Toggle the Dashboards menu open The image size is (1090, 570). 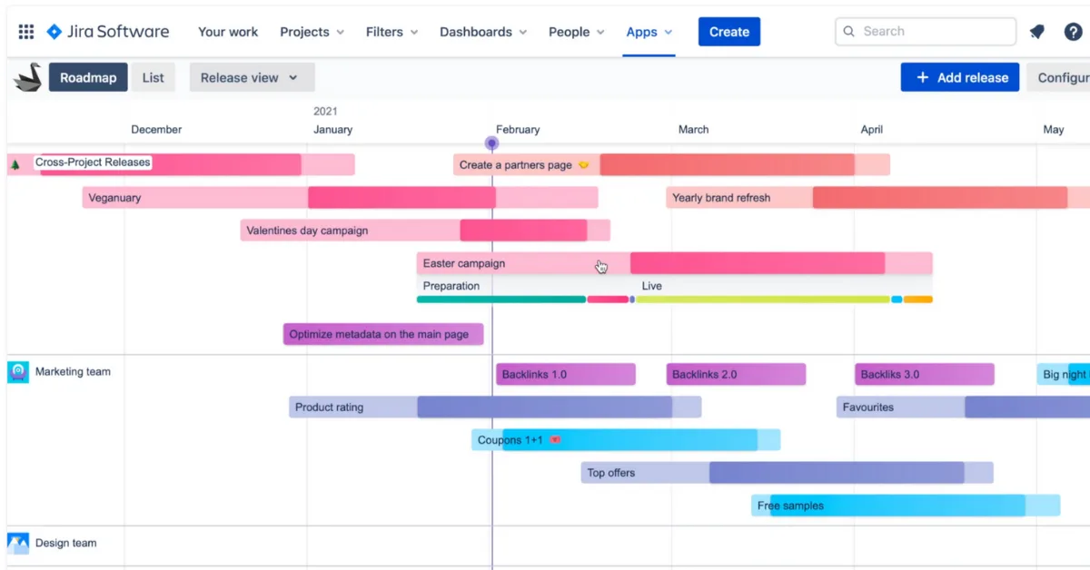pyautogui.click(x=482, y=31)
